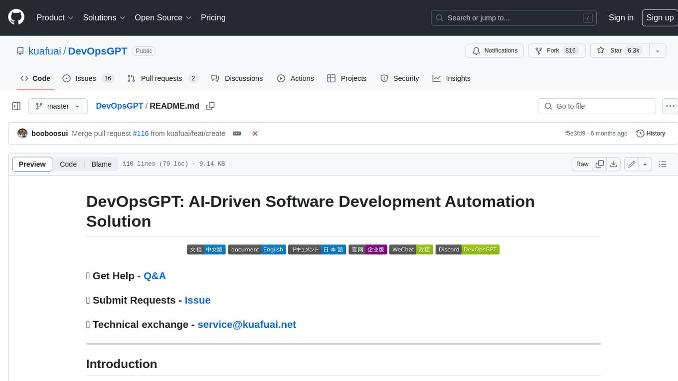This screenshot has width=678, height=381.
Task: Select the Preview view
Action: [32, 164]
